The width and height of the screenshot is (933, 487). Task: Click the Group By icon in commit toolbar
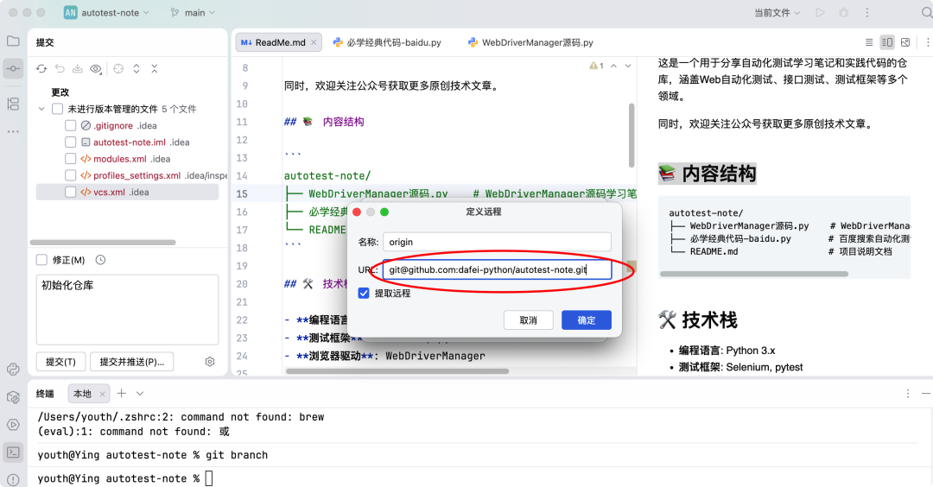(118, 68)
